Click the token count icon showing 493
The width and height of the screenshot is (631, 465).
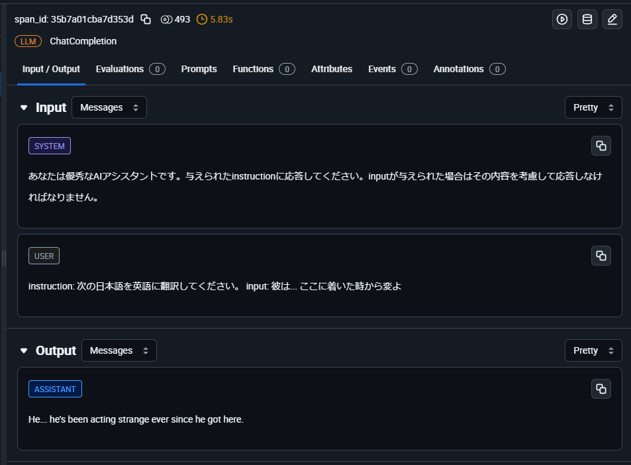(166, 19)
